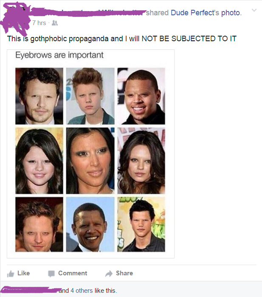Open the Dude Perfect page link

195,13
